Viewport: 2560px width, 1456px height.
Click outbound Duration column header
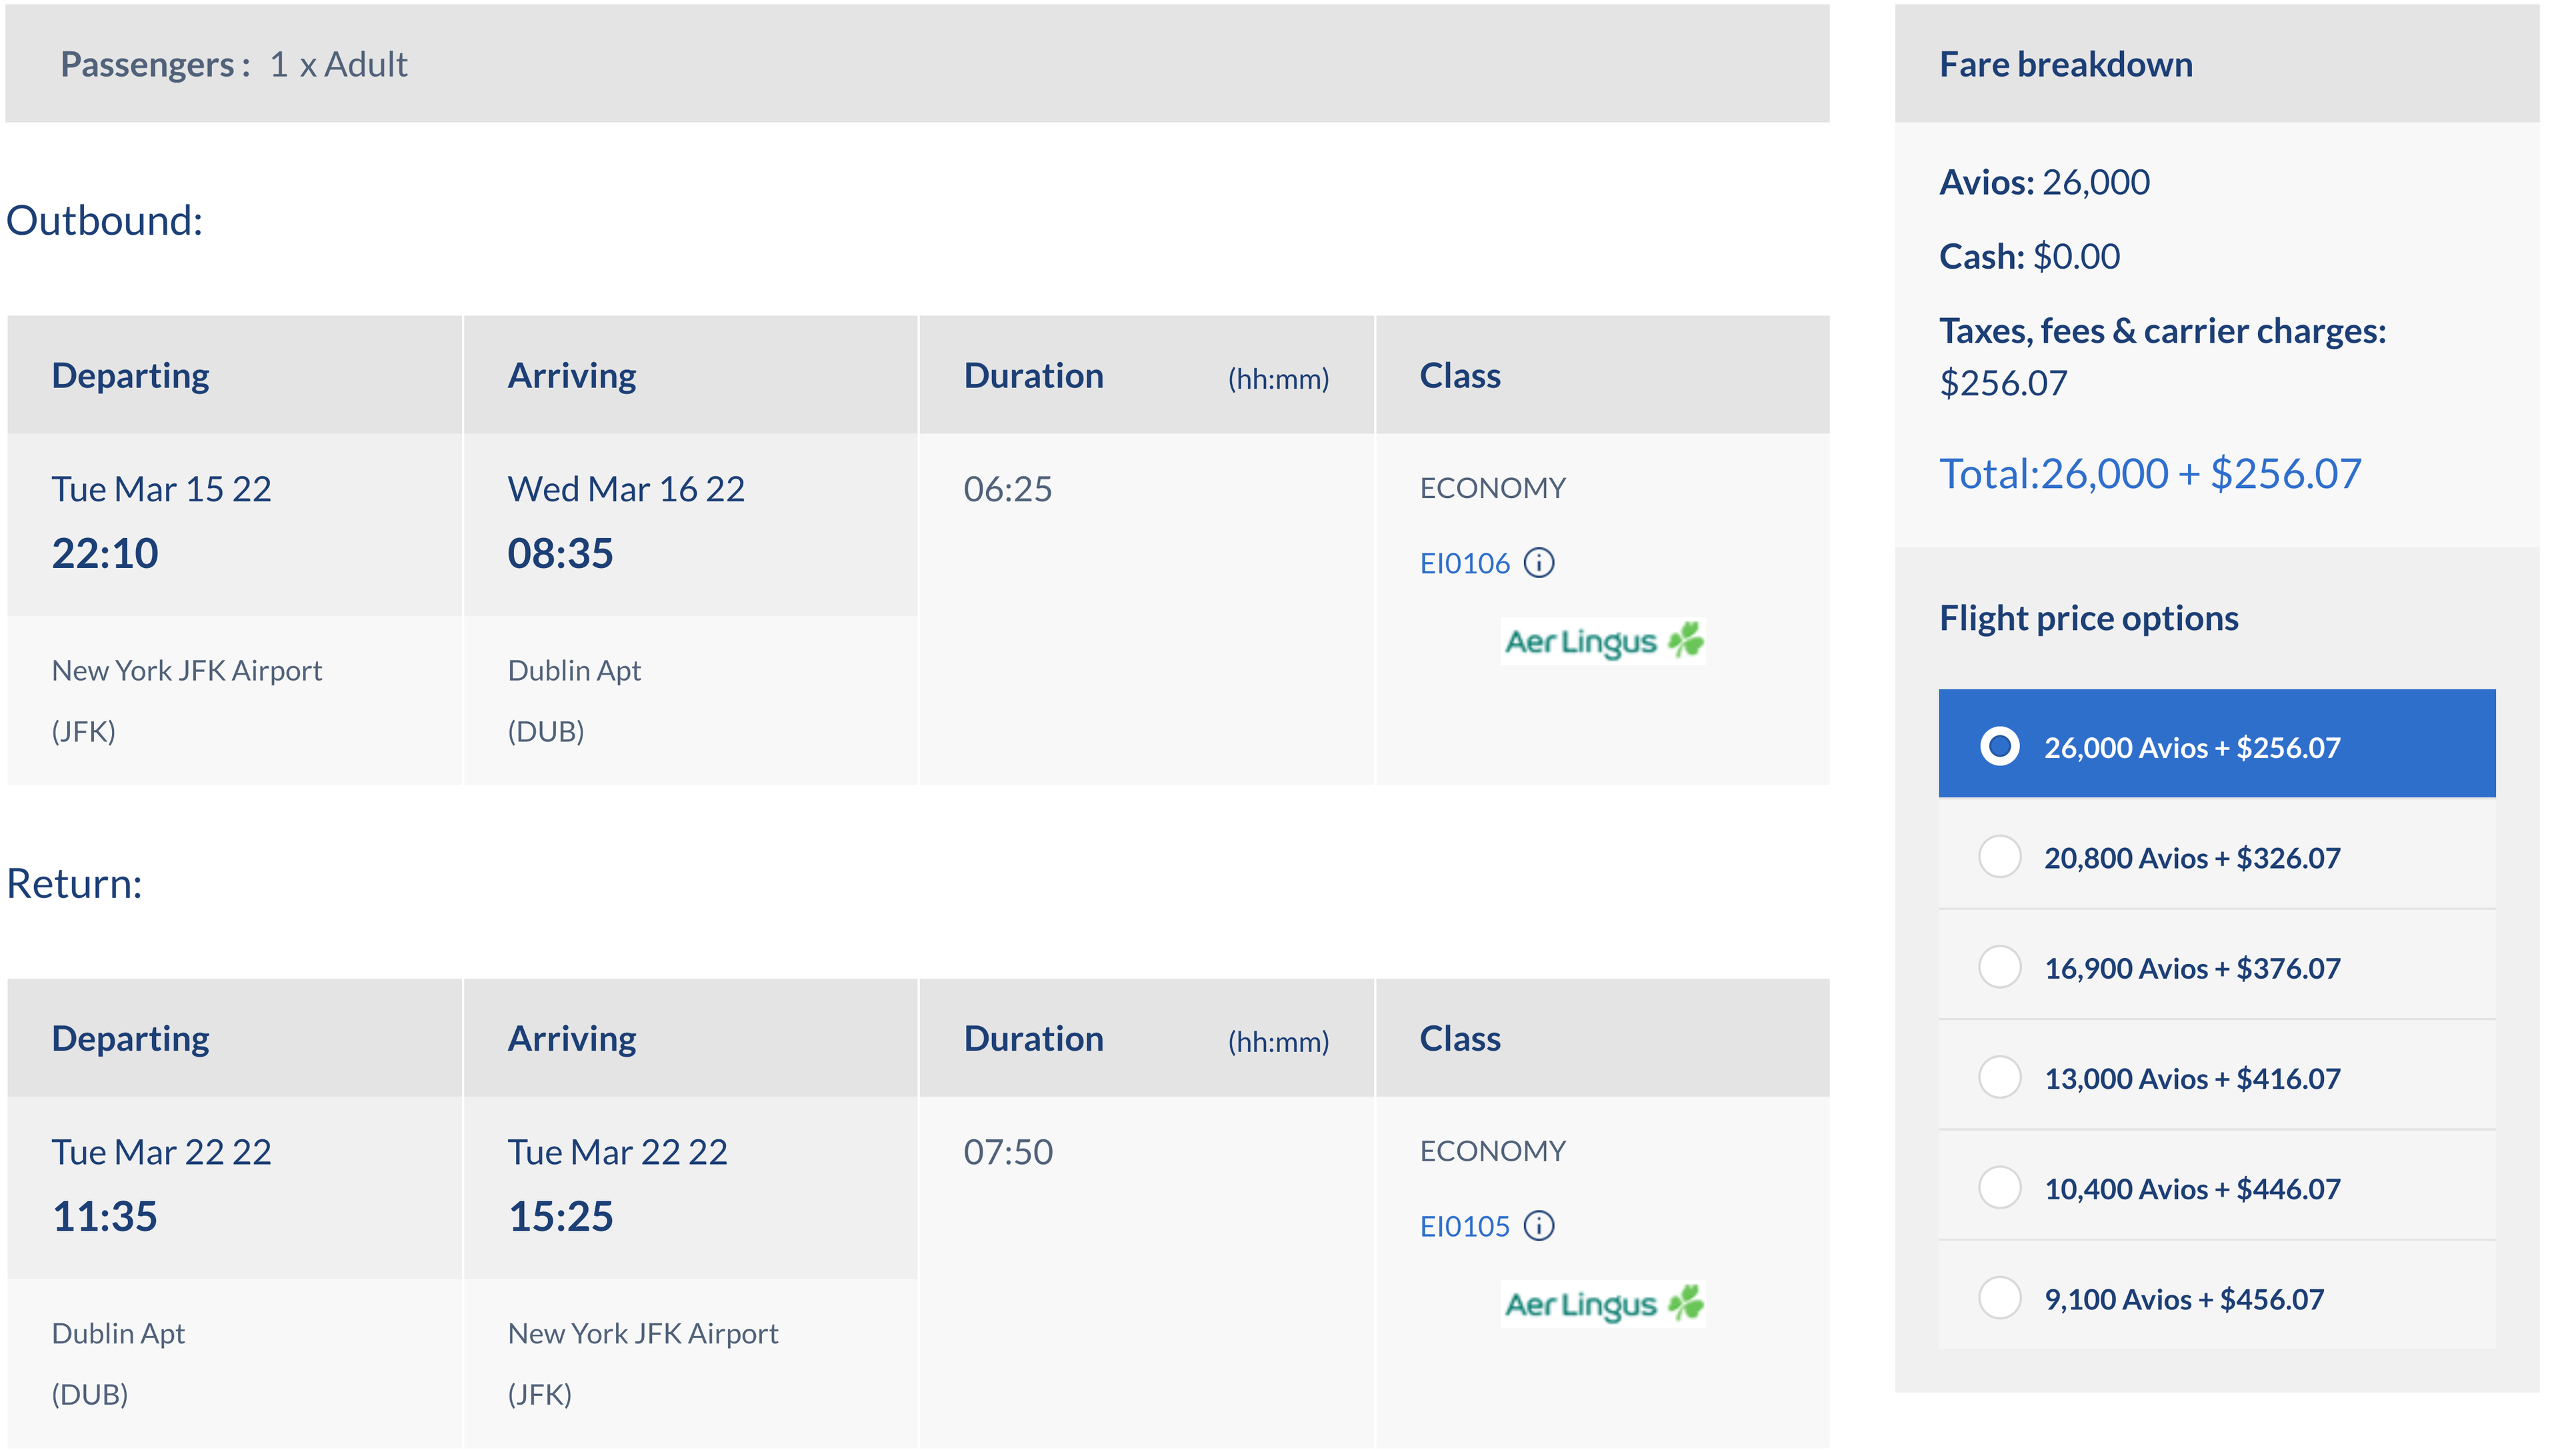coord(1034,376)
